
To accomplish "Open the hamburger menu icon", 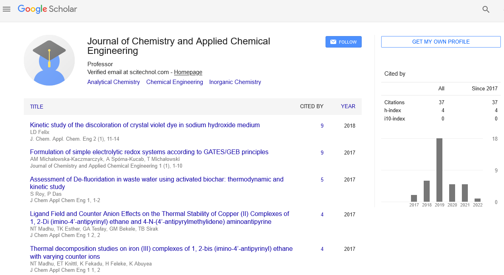I will 6,9.
